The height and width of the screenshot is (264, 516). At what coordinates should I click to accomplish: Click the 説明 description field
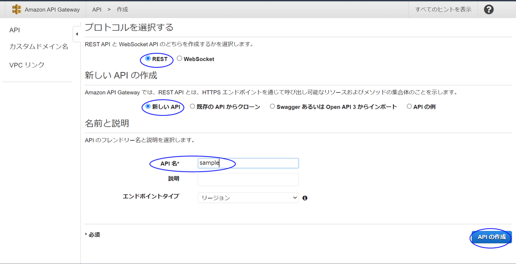click(248, 179)
